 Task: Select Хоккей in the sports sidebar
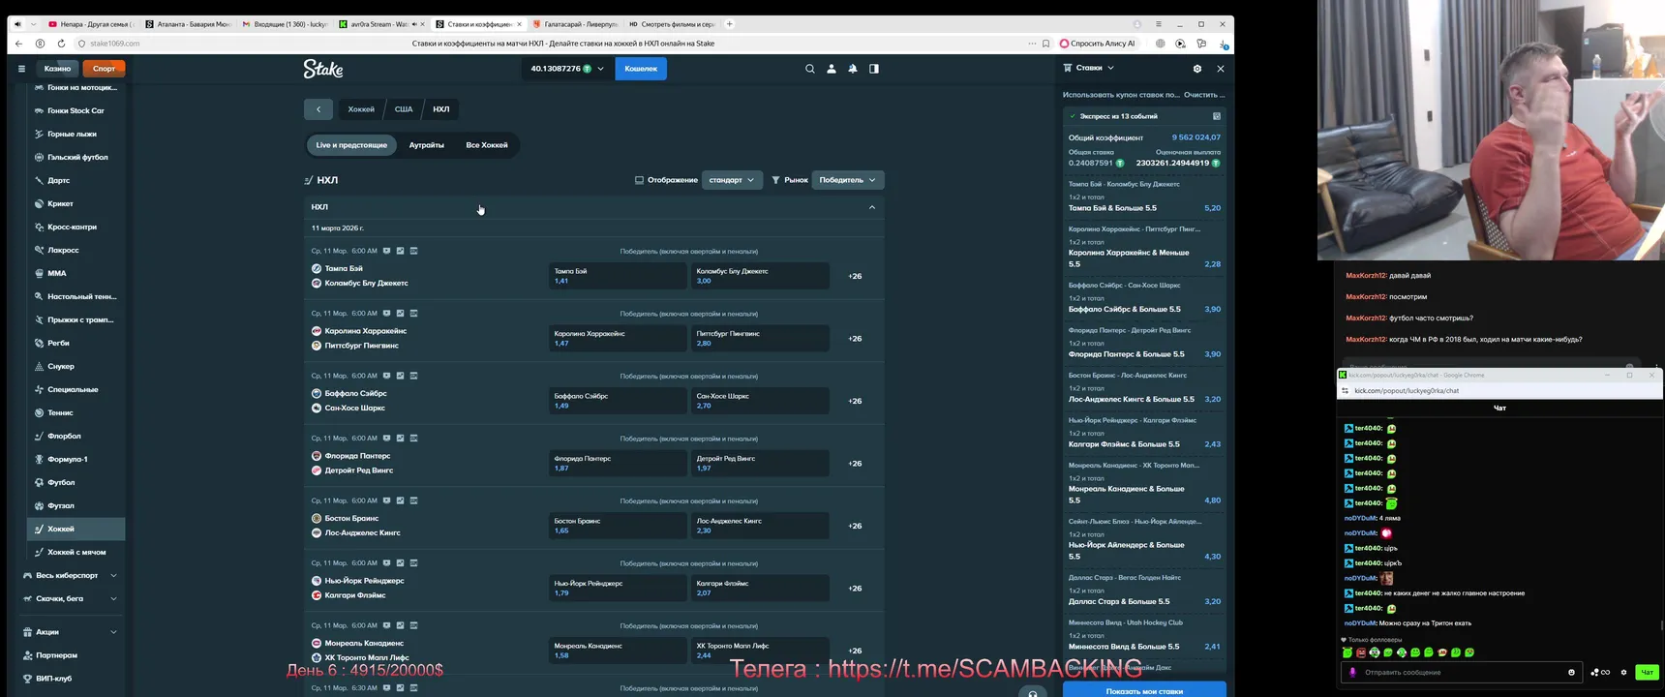click(76, 529)
